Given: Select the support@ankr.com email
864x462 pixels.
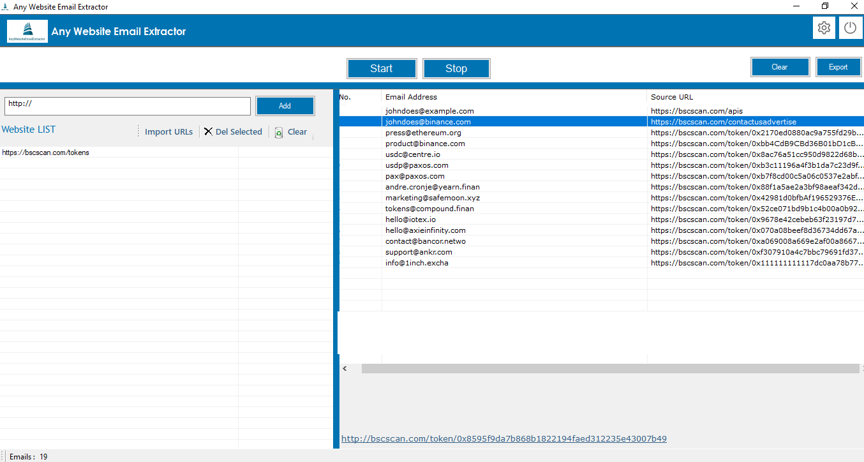Looking at the screenshot, I should click(x=419, y=252).
